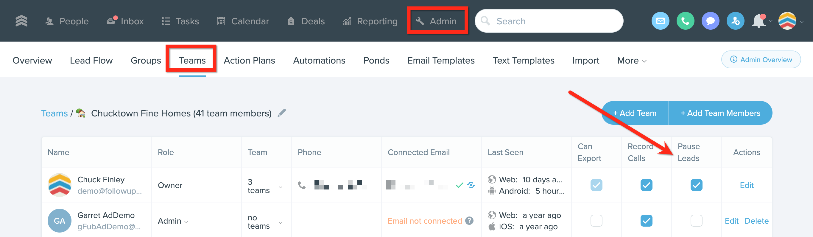Click the Add Team Members button
813x237 pixels.
(720, 113)
